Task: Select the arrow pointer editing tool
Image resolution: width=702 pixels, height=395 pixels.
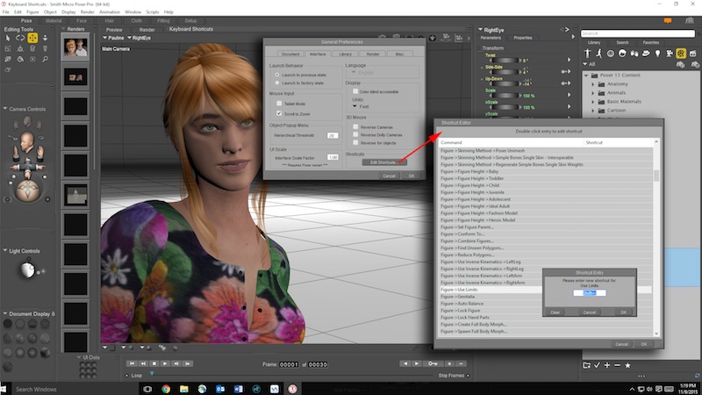Action: coord(8,38)
